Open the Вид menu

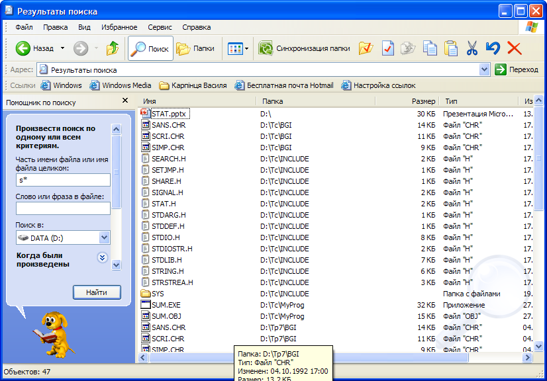[84, 27]
